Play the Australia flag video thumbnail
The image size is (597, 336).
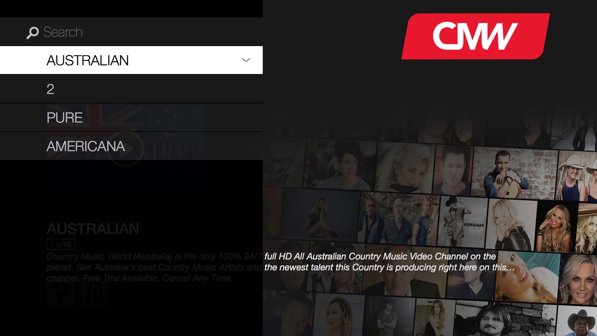(126, 149)
